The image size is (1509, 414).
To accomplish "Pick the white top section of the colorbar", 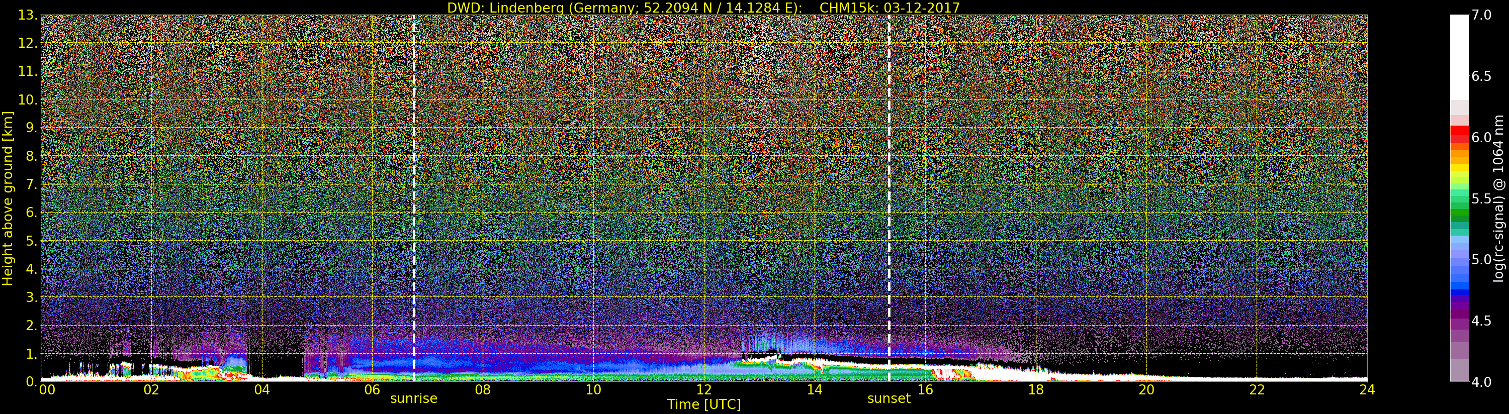I will (x=1459, y=57).
